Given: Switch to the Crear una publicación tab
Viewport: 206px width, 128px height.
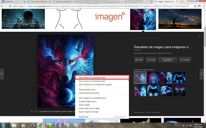Looking at the screenshot, I should tap(39, 2).
